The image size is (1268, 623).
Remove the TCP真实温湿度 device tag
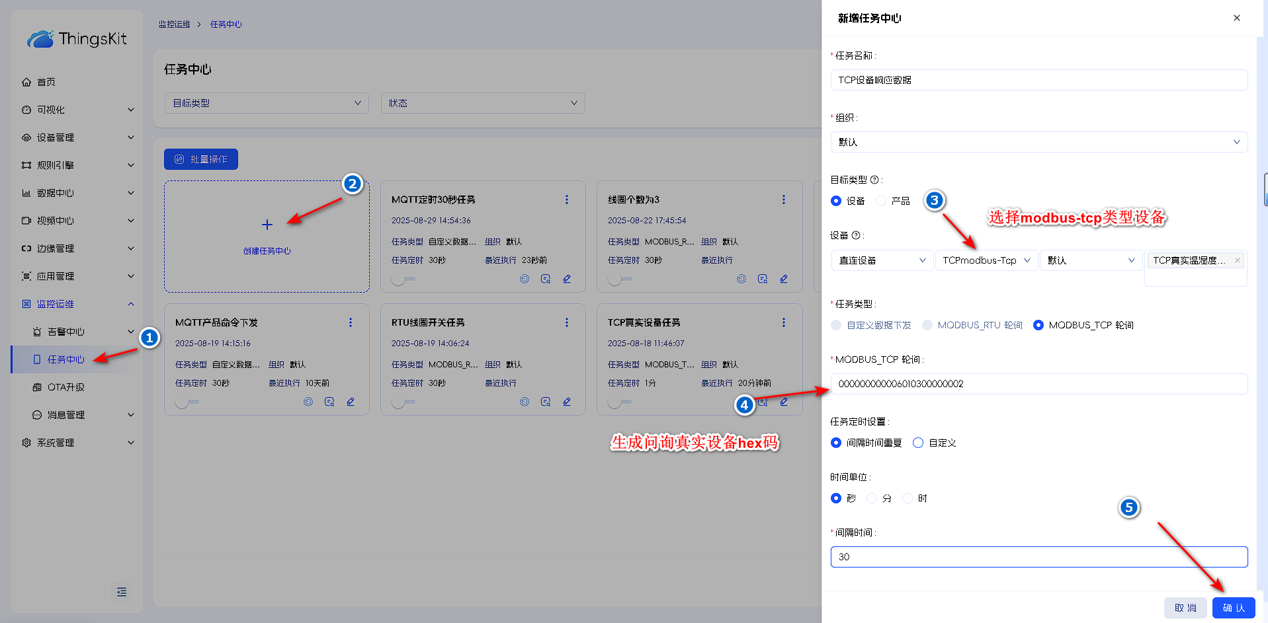[1237, 260]
